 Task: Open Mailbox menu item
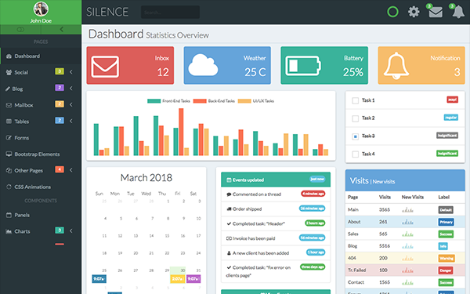(41, 105)
